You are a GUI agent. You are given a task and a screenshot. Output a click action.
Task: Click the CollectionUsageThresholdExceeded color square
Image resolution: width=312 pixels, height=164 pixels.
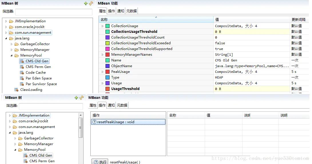click(x=108, y=43)
